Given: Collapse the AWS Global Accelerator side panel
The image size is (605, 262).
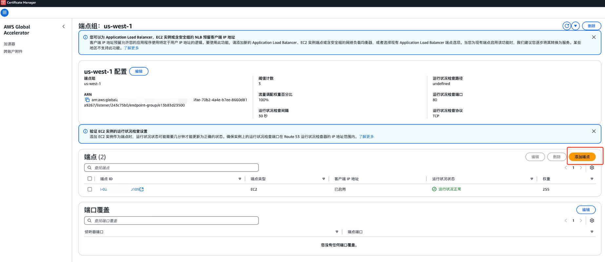Looking at the screenshot, I should click(x=64, y=26).
